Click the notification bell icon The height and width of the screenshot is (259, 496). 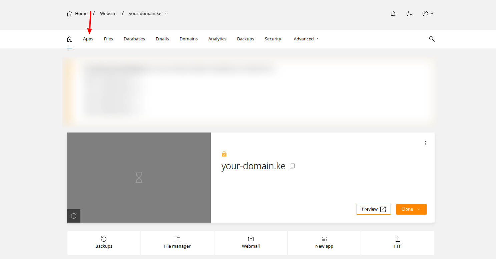tap(393, 14)
